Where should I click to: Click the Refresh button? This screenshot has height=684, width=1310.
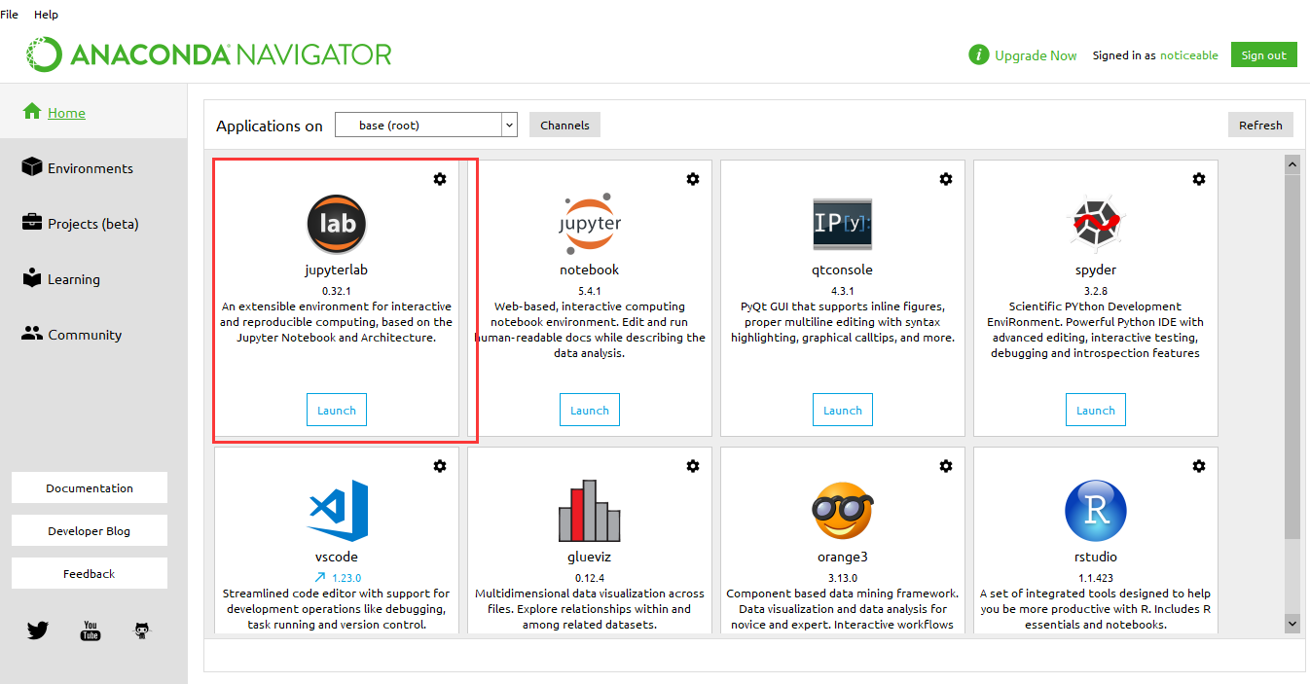[1260, 125]
